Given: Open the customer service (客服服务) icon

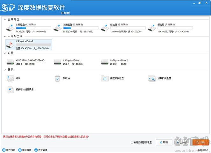Looking at the screenshot, I should pyautogui.click(x=20, y=150).
